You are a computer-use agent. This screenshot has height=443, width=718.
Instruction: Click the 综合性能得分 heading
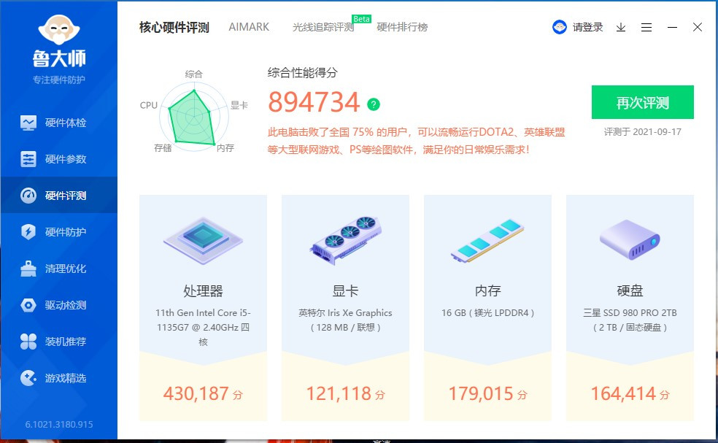click(303, 72)
